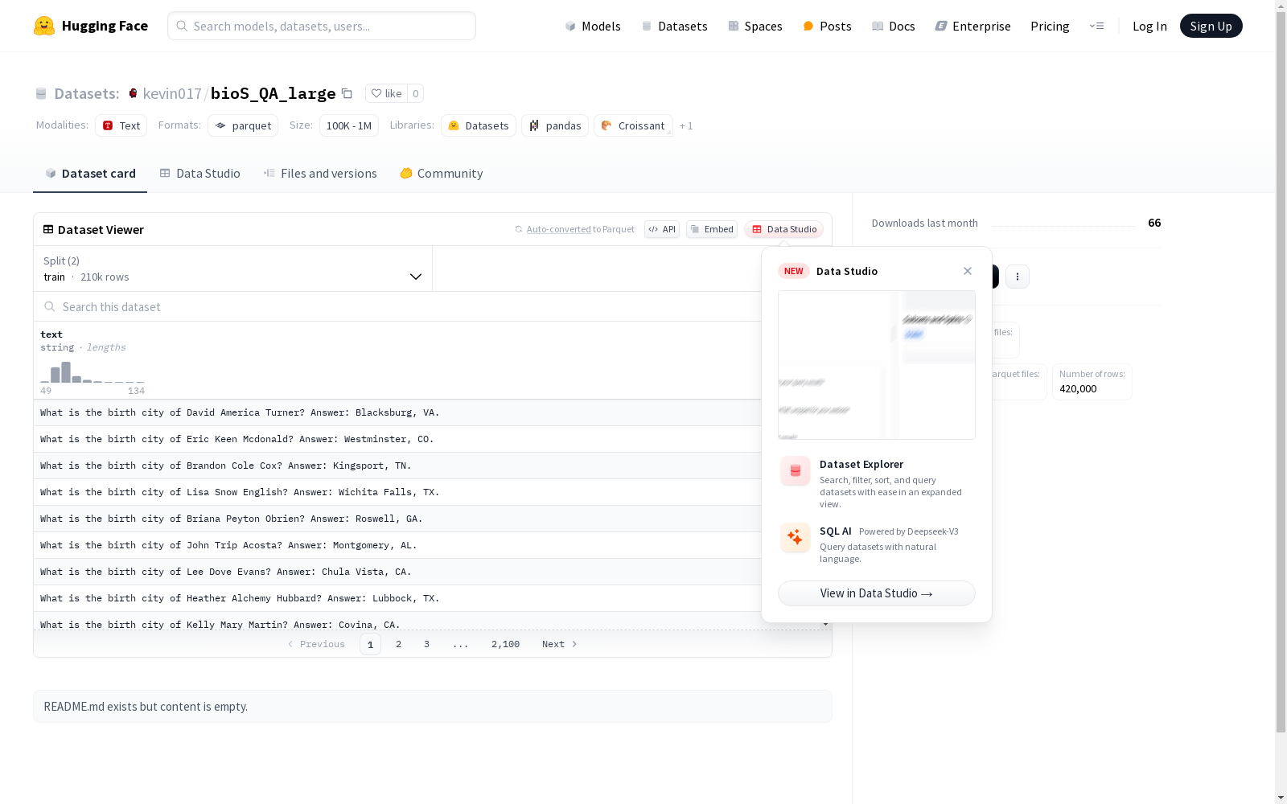Open the additional navigation menu icon
1287x804 pixels.
click(1096, 26)
